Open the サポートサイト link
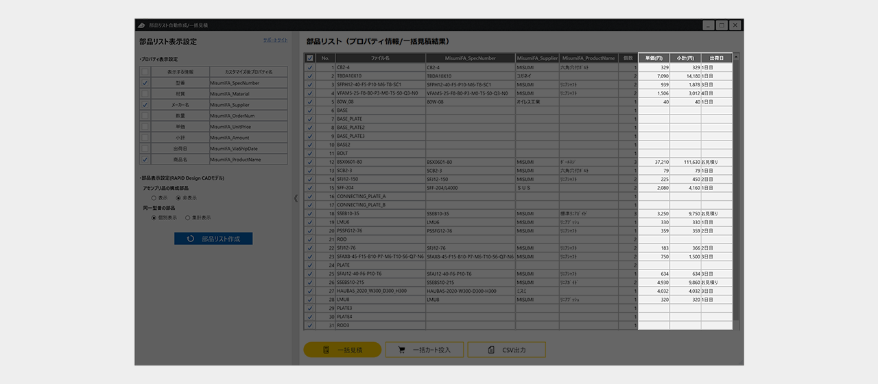878x384 pixels. (x=275, y=40)
